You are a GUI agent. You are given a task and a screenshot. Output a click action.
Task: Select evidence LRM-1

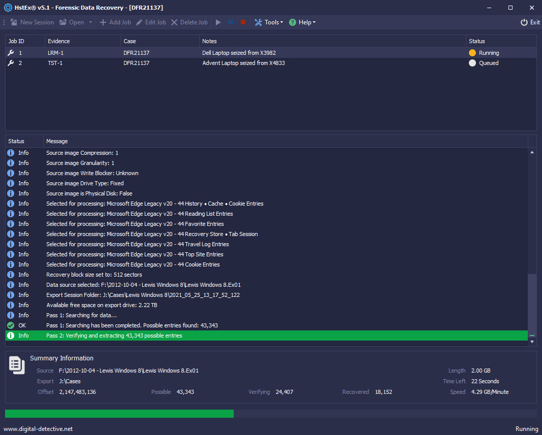tap(56, 53)
